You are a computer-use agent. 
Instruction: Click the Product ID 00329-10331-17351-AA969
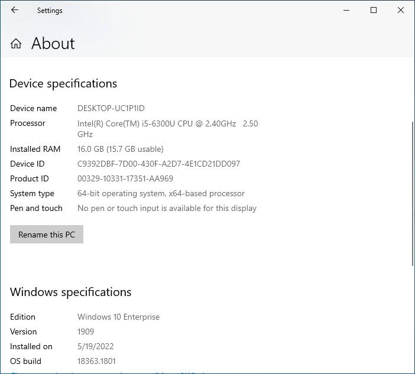pyautogui.click(x=125, y=178)
